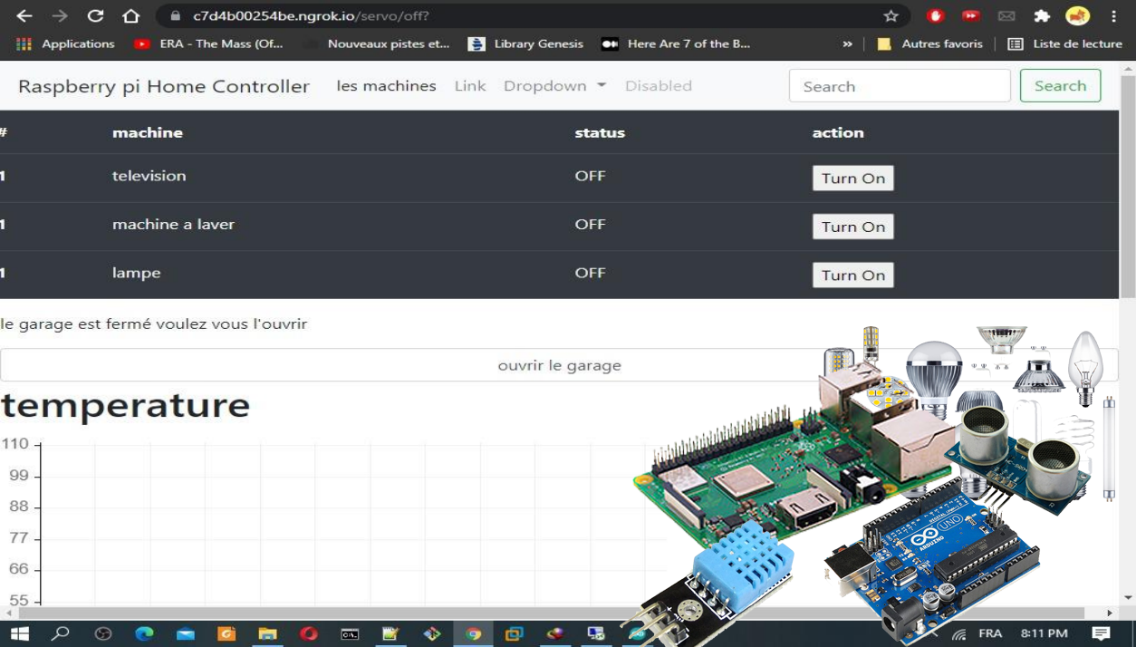Click the red YouTube-style extension icon

(x=971, y=15)
